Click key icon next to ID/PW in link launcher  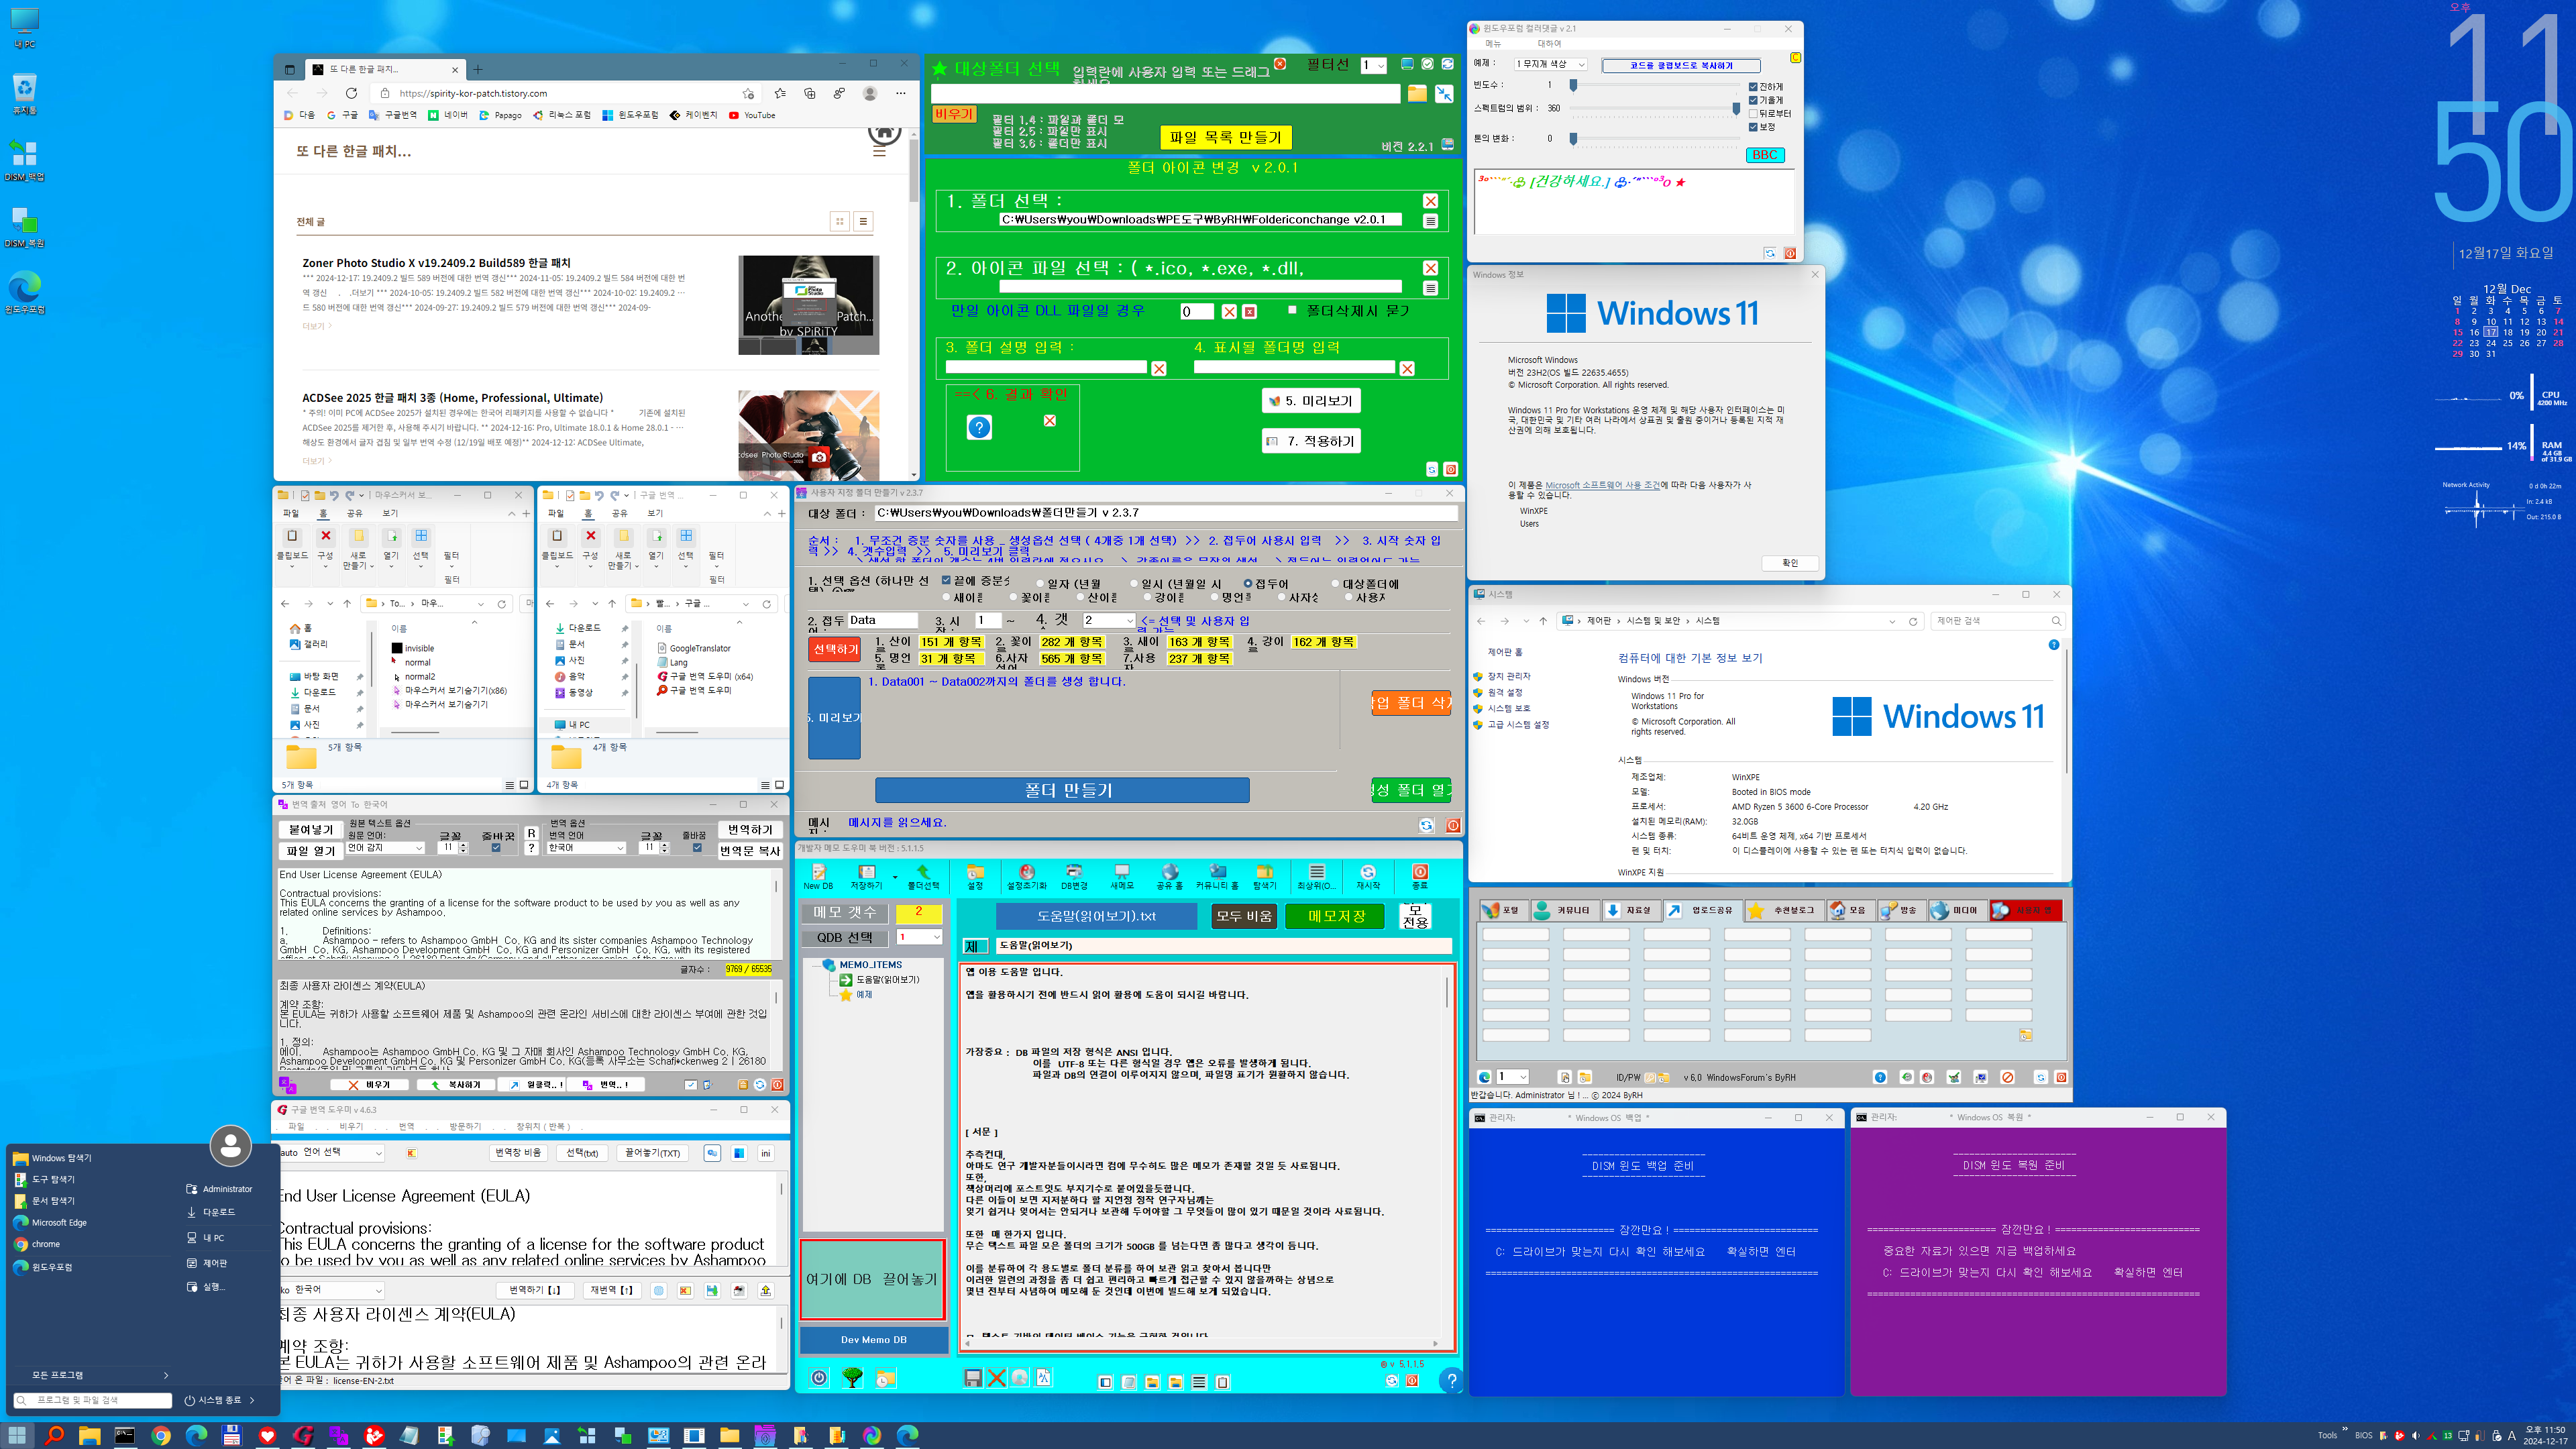point(1650,1077)
